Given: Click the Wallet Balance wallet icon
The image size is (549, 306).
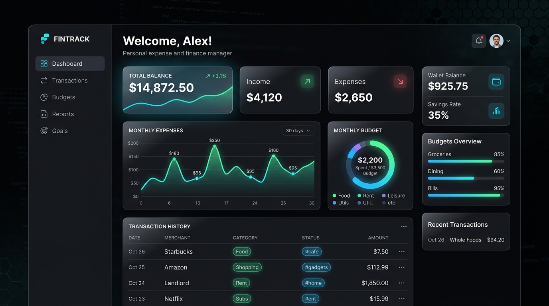Looking at the screenshot, I should [496, 82].
